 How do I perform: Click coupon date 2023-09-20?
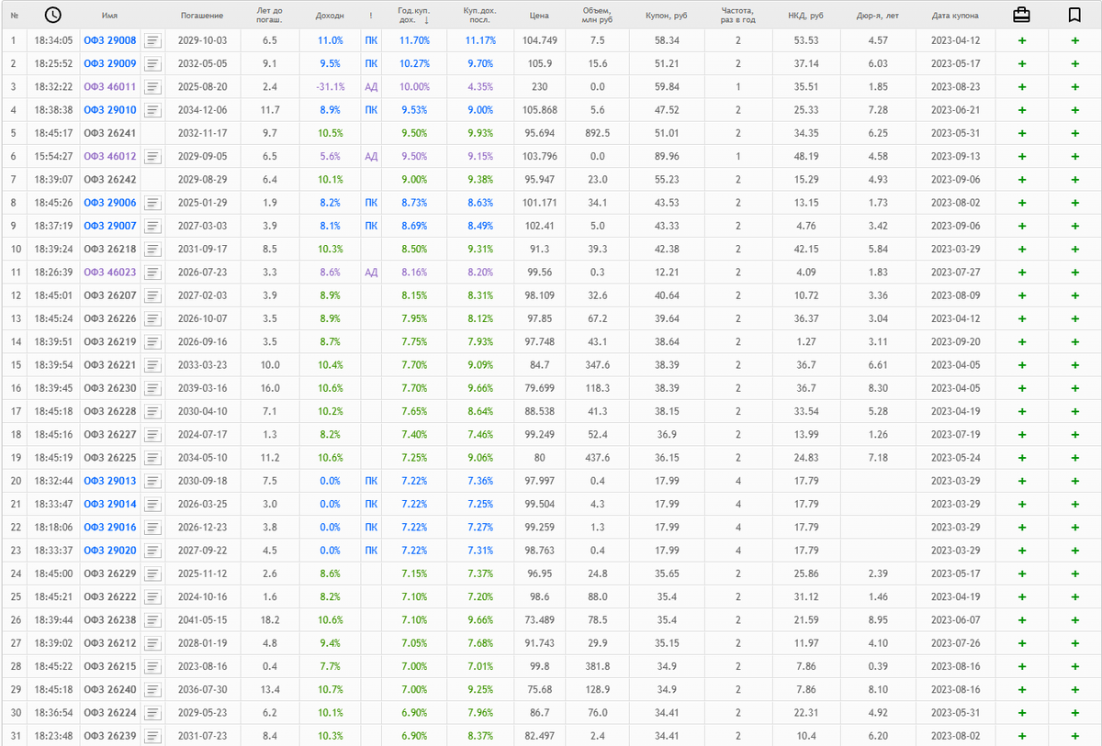coord(955,342)
